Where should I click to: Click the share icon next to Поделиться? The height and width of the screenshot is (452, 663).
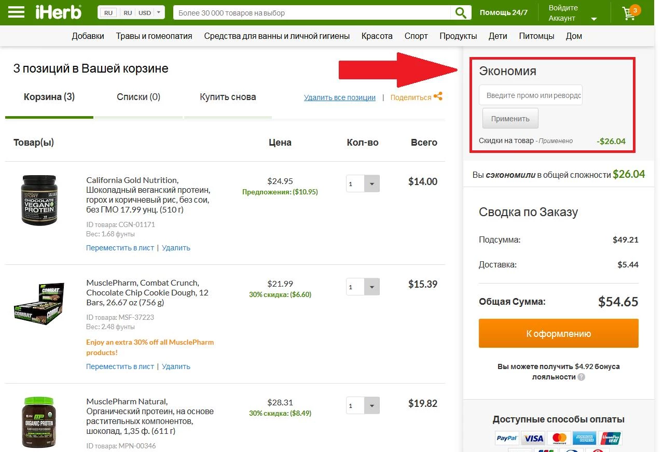coord(438,96)
